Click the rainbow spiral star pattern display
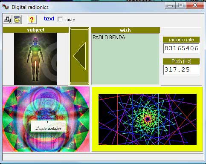Viewport: 206px width, 164px height. [x=148, y=119]
